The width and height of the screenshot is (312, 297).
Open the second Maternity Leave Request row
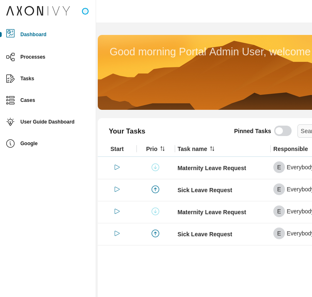point(211,212)
